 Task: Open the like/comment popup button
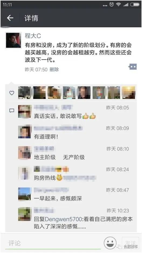coord(133,67)
